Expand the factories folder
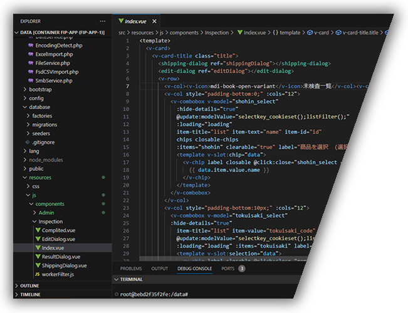Screen dimensions: 408x313 (x=28, y=116)
